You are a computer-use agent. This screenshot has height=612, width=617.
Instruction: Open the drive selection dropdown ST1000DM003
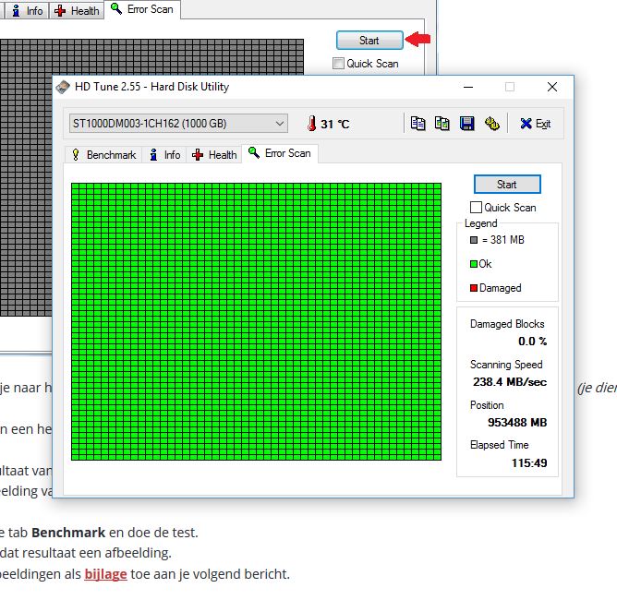tap(178, 124)
